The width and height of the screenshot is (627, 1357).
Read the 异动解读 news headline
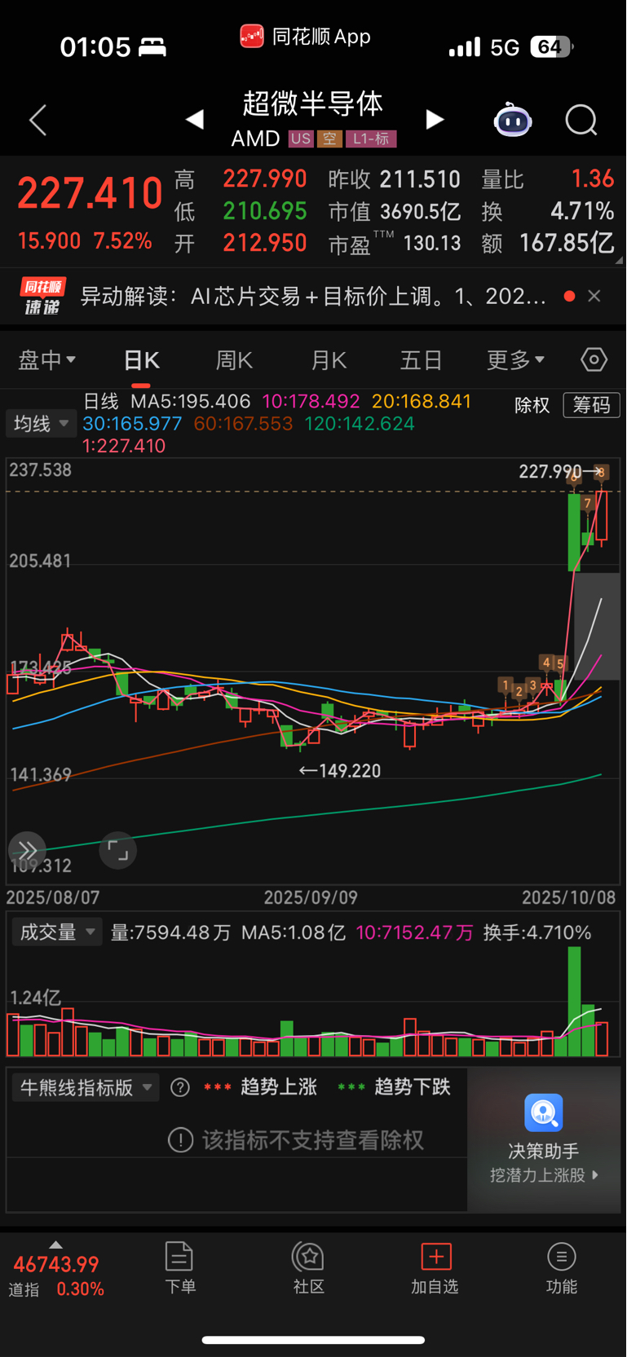coord(312,296)
